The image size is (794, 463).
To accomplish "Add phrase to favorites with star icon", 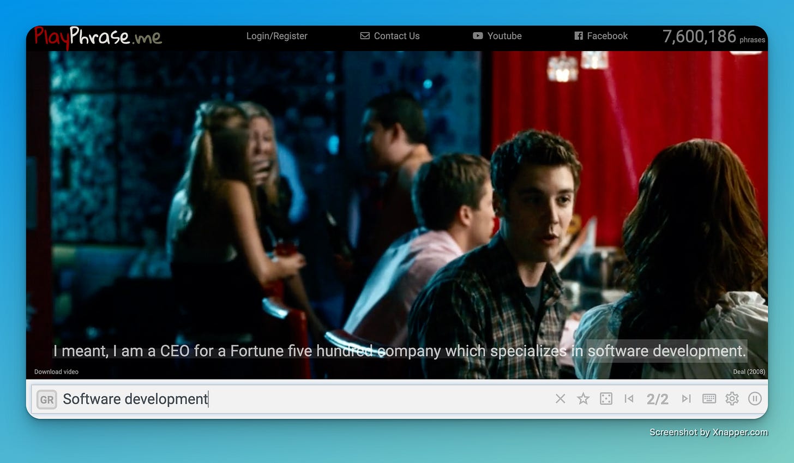I will 583,399.
